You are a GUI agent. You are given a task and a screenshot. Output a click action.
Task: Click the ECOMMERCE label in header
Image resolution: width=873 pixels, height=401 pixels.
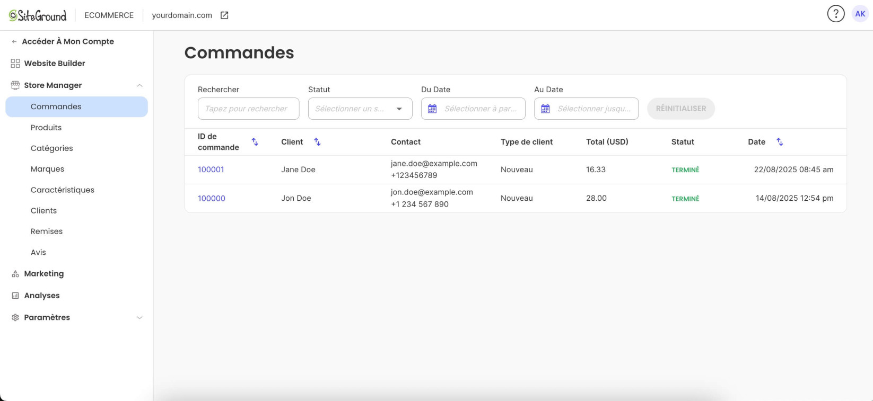[x=109, y=15]
